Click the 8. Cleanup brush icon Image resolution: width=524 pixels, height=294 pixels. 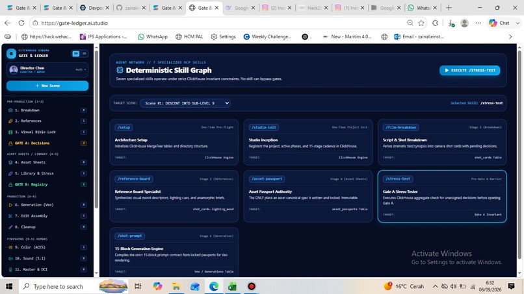click(10, 227)
